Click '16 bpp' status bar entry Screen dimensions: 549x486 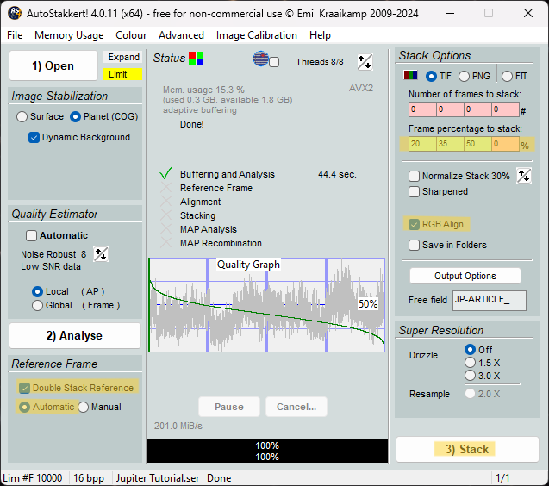click(89, 478)
